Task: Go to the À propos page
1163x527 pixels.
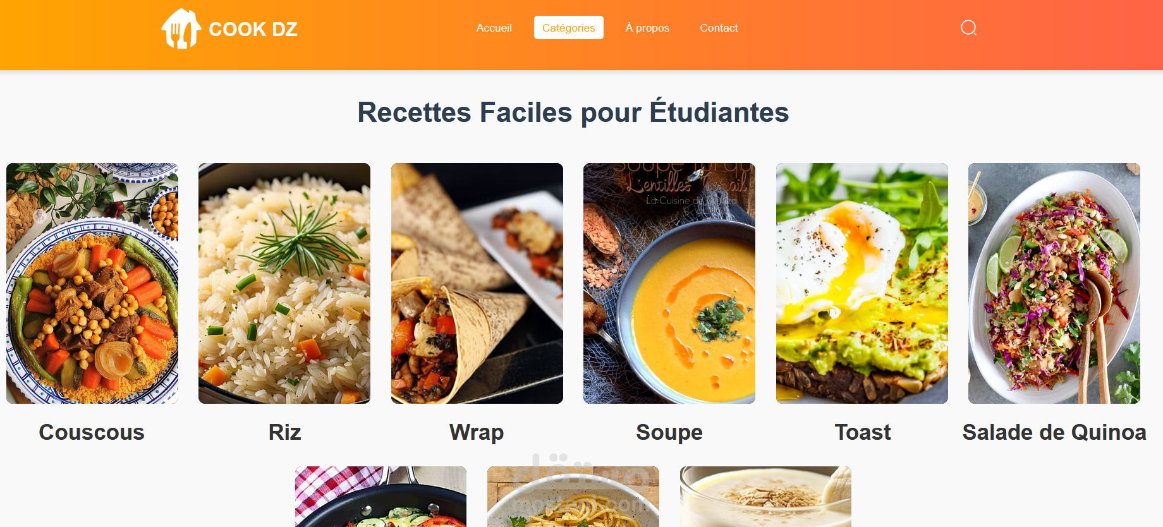Action: click(647, 28)
